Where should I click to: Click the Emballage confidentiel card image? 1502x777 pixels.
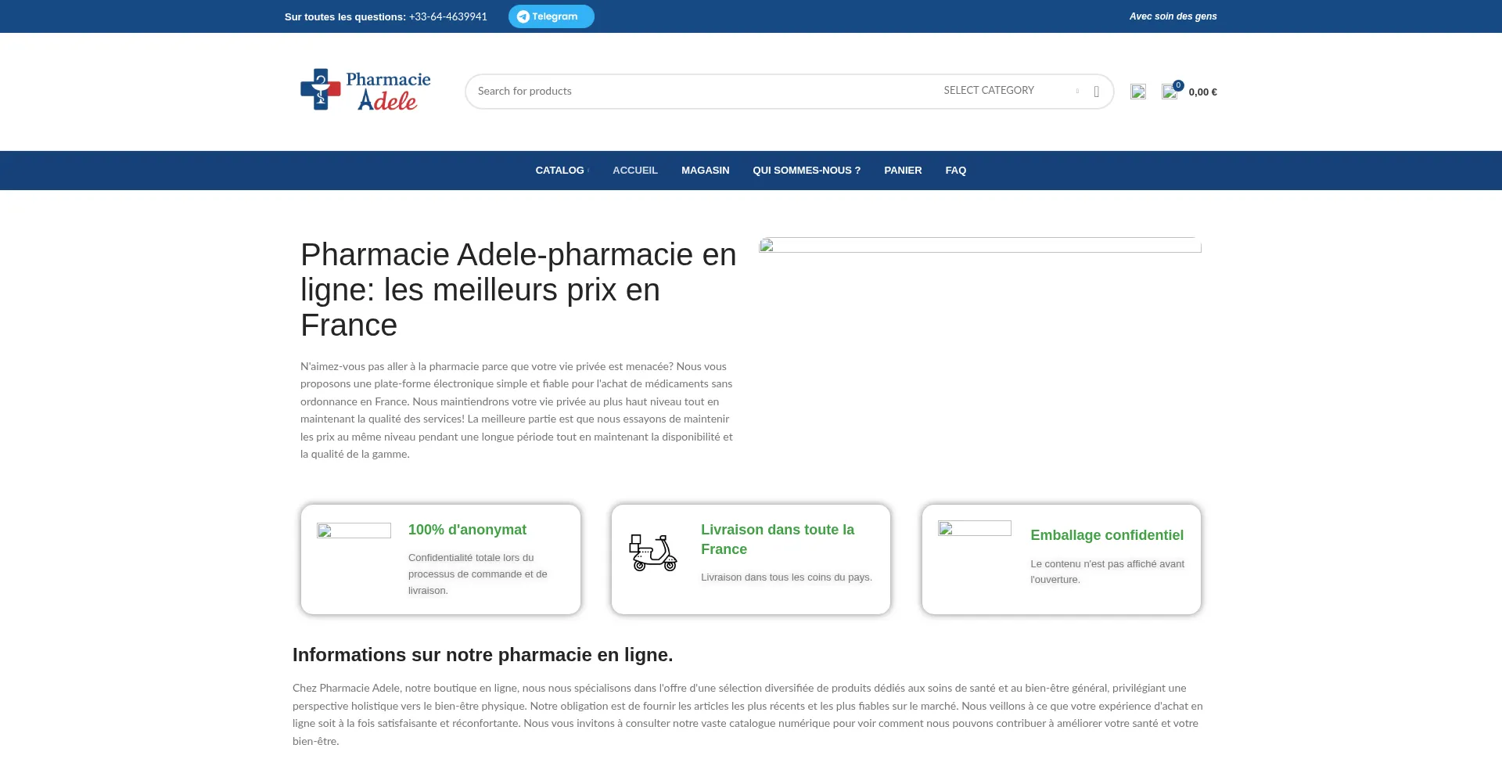[x=975, y=528]
